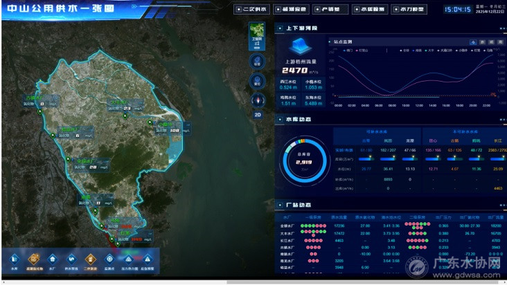Toggle the highlighted 二供泵房 pump layer

click(x=91, y=259)
